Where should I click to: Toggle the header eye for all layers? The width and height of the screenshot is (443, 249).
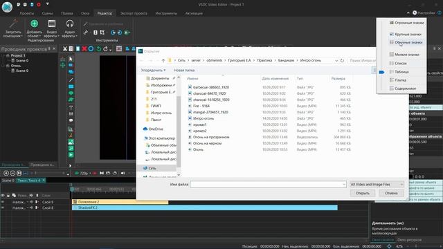tap(3, 195)
